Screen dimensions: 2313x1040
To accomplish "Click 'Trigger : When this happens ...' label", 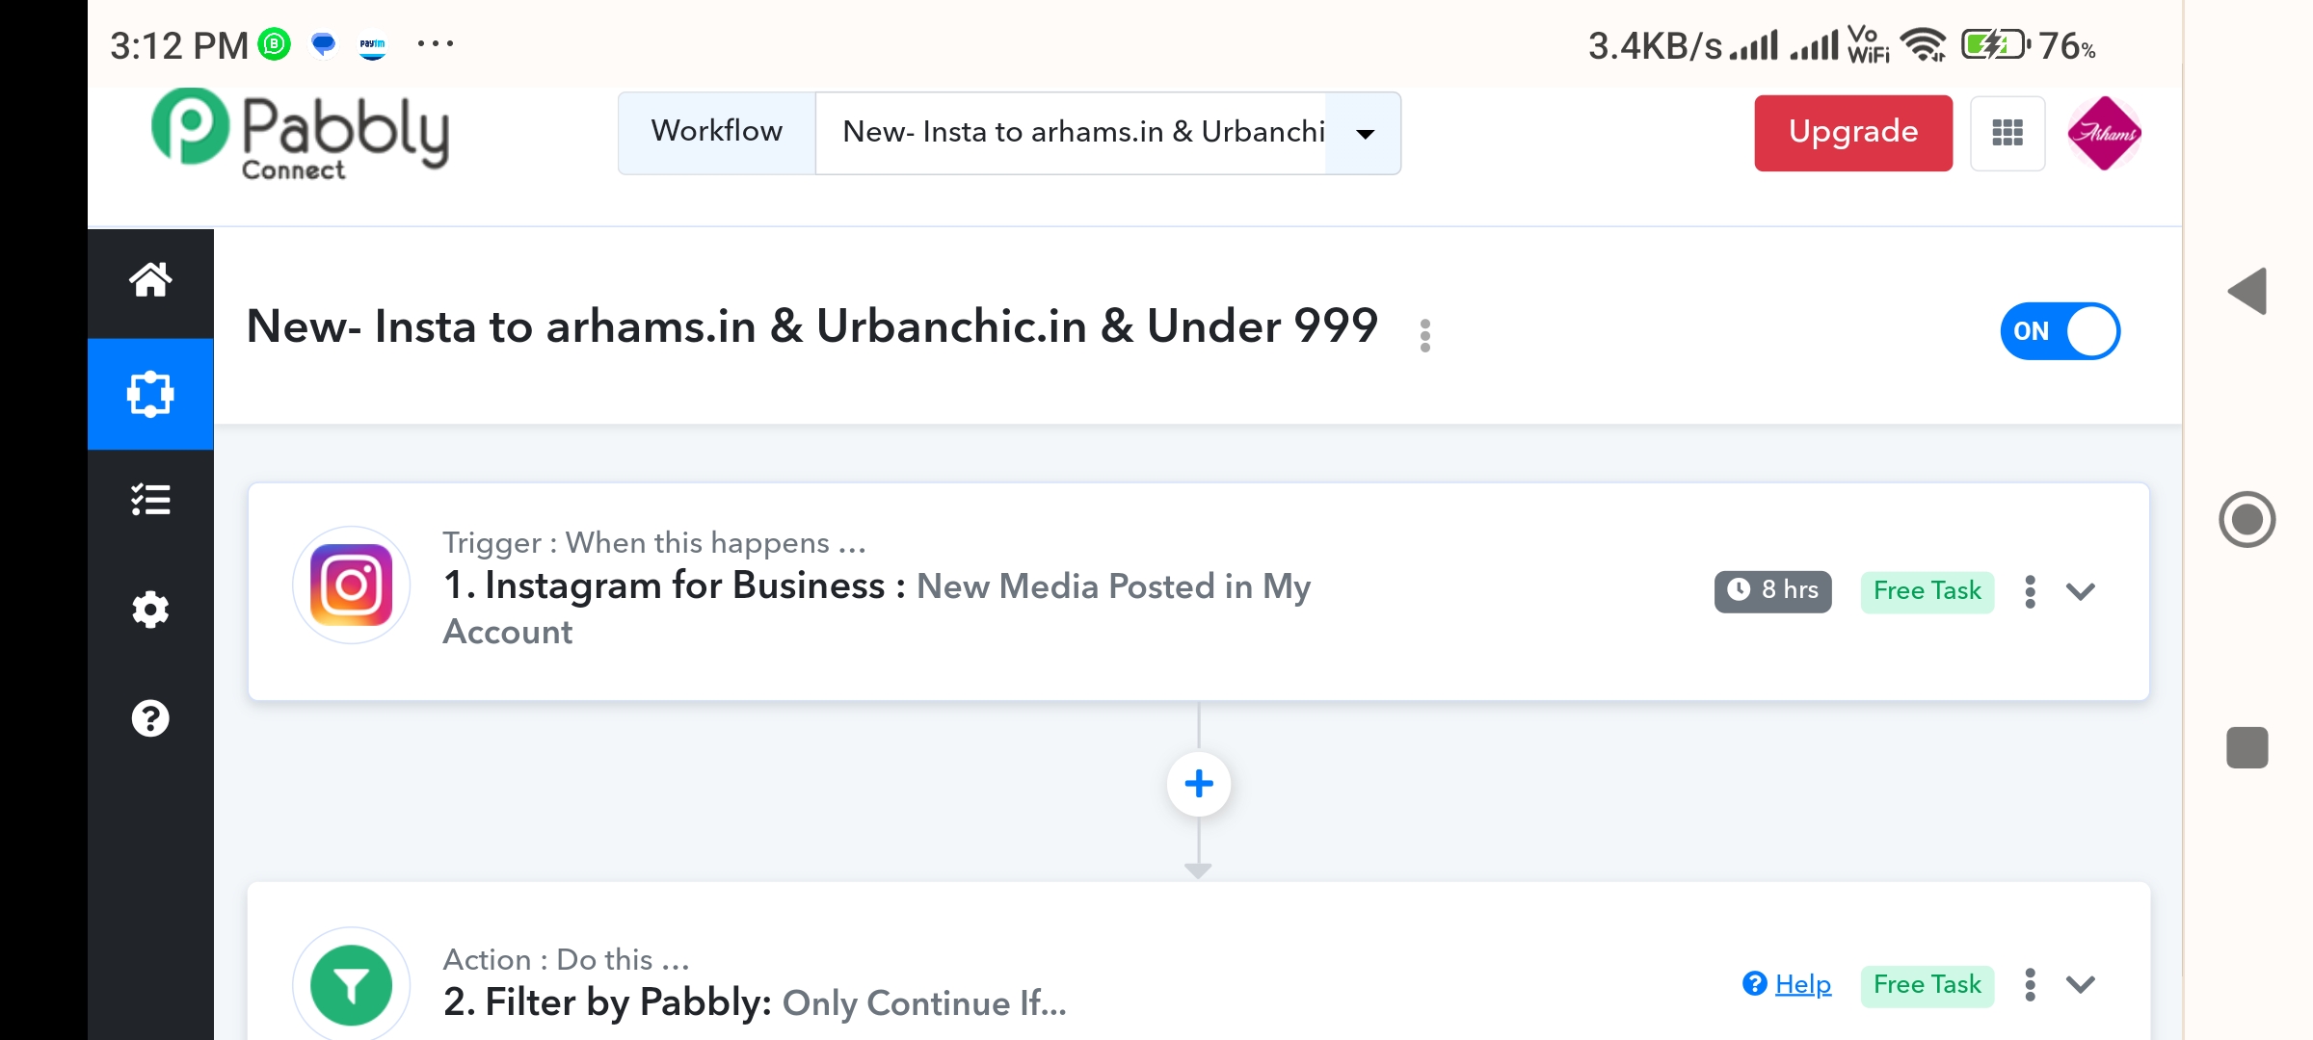I will (x=654, y=543).
